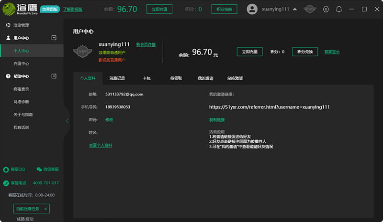Click the 丰富个人资料 link

[x=101, y=146]
